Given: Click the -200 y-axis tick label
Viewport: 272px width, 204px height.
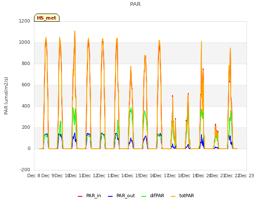Looking at the screenshot, I should (x=25, y=170).
